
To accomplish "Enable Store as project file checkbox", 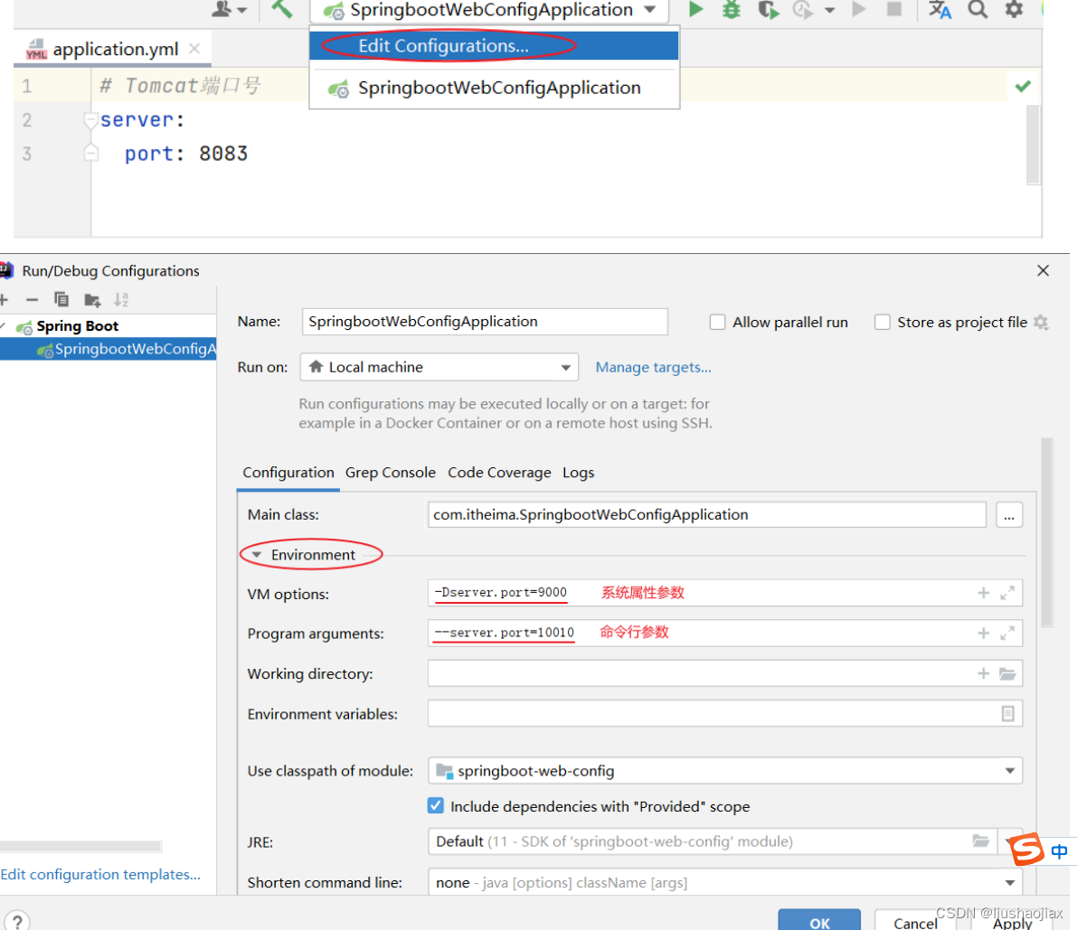I will 883,322.
